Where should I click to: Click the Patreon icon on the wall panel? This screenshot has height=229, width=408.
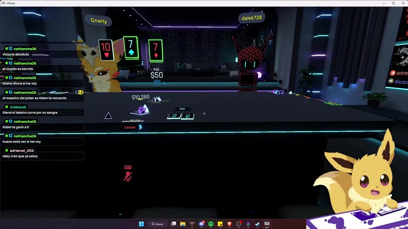[393, 73]
